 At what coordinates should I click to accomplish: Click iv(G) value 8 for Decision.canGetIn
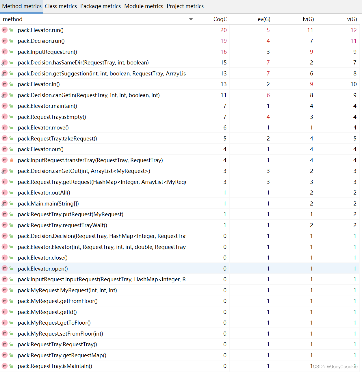coord(311,95)
